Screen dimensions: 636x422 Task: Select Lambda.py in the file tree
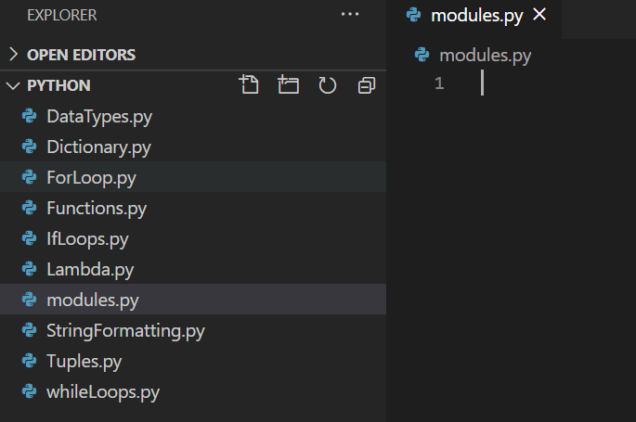pyautogui.click(x=90, y=269)
